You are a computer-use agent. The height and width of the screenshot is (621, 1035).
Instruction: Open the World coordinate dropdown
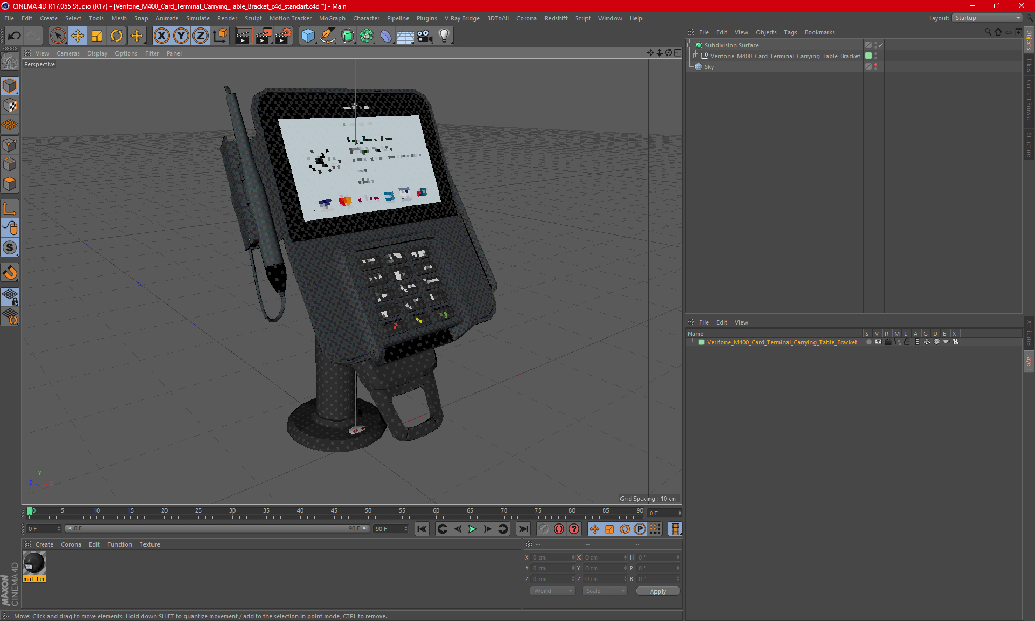tap(553, 591)
